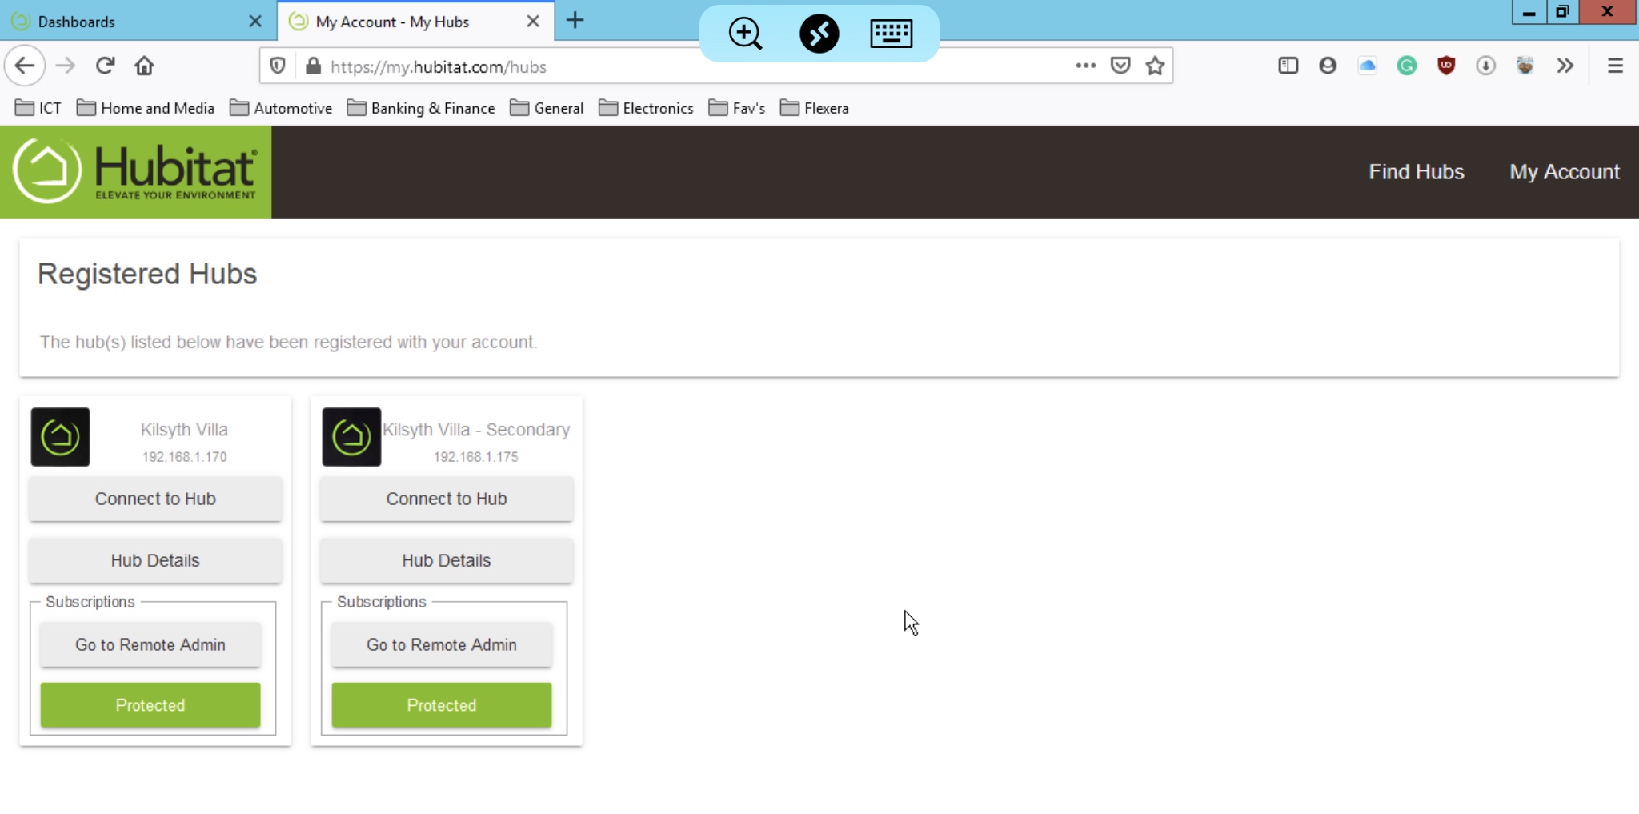Open the Home and Media bookmarks folder

pyautogui.click(x=146, y=108)
